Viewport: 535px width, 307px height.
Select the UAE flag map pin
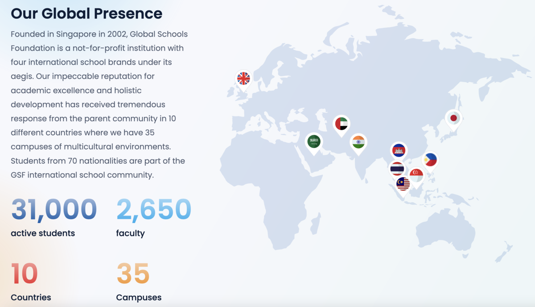pos(342,125)
